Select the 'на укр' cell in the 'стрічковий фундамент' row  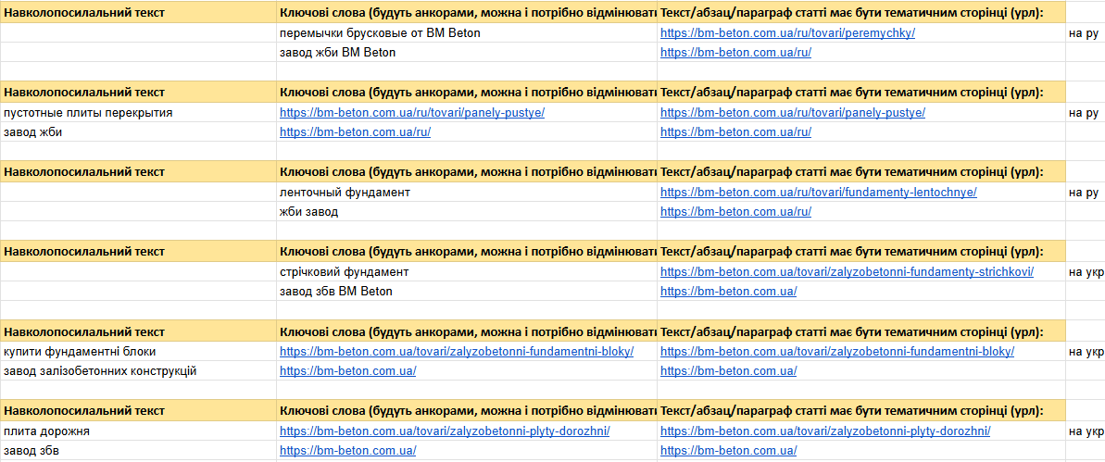(1086, 272)
